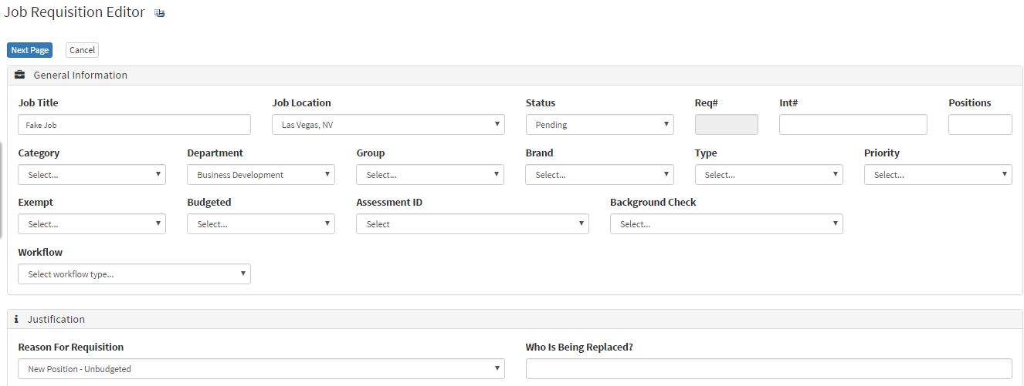1024x386 pixels.
Task: Open the Reason For Requisition dropdown
Action: tap(261, 369)
